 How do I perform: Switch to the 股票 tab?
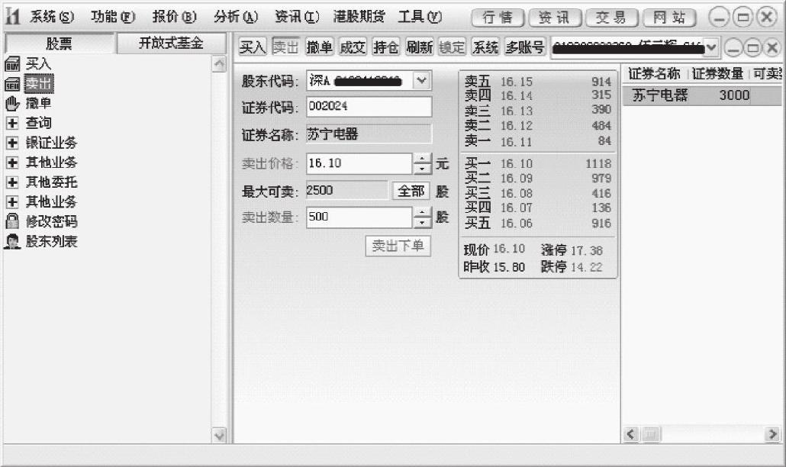point(60,43)
